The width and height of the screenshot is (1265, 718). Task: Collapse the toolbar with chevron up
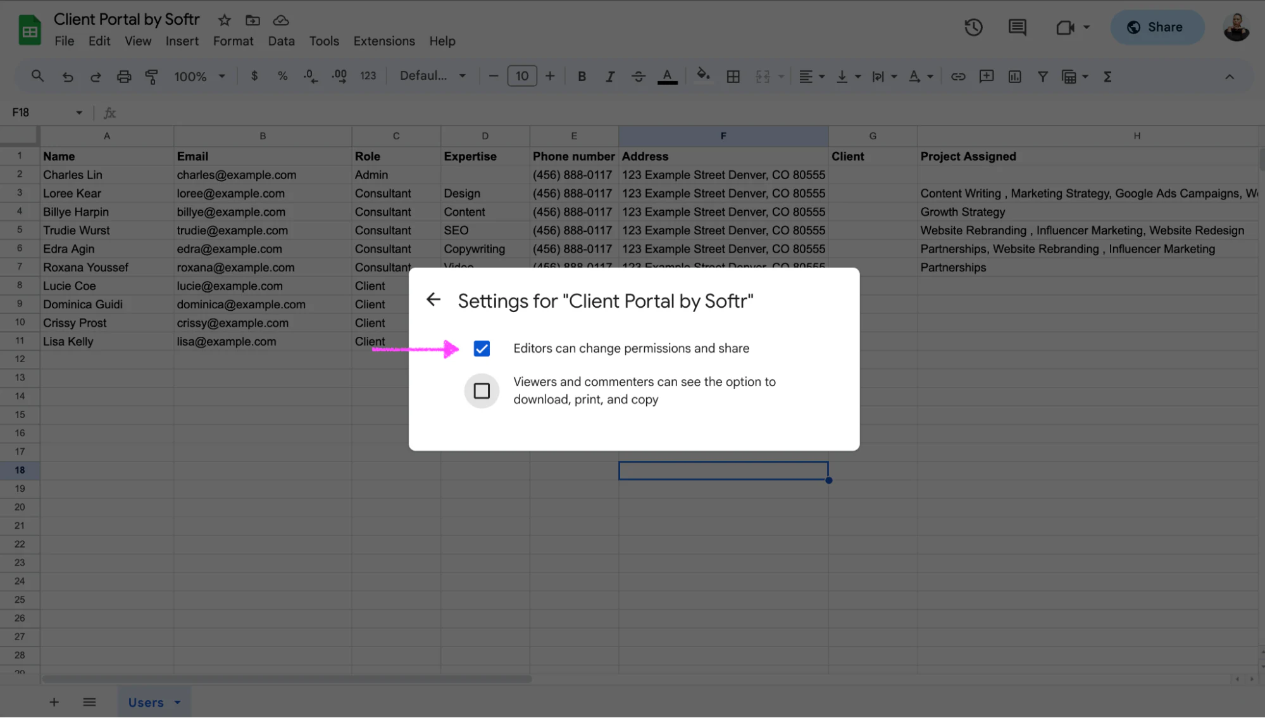pyautogui.click(x=1229, y=77)
